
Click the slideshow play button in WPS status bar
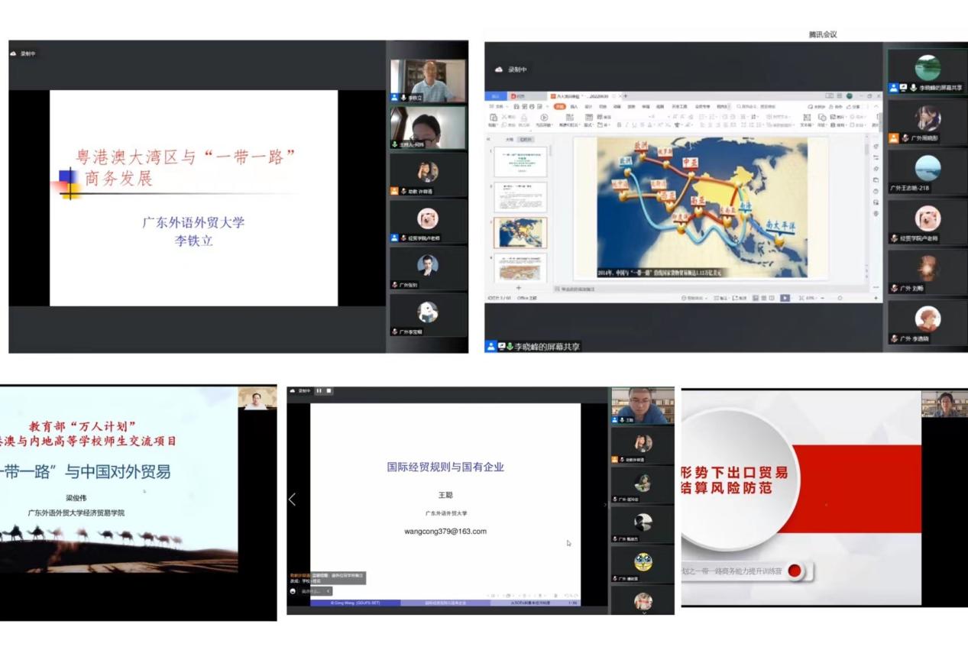point(784,298)
